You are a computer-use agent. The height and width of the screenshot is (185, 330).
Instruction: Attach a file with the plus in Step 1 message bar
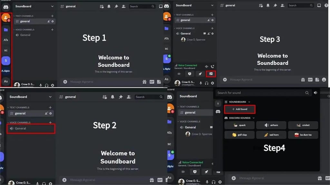coord(65,82)
